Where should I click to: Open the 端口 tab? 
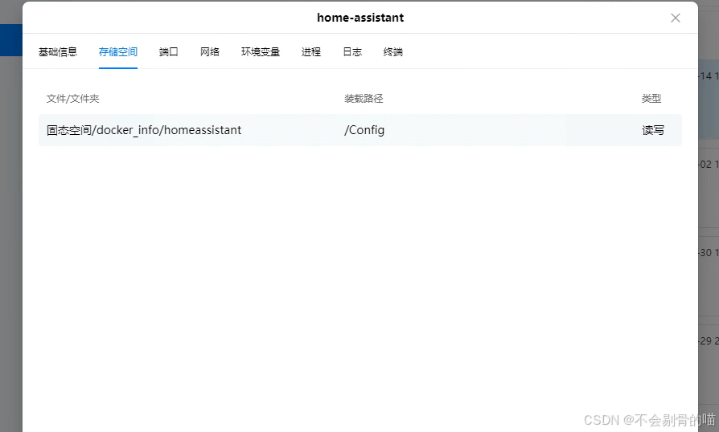pyautogui.click(x=168, y=52)
